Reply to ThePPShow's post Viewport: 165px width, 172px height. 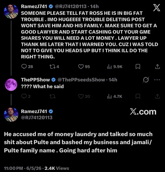(26, 96)
